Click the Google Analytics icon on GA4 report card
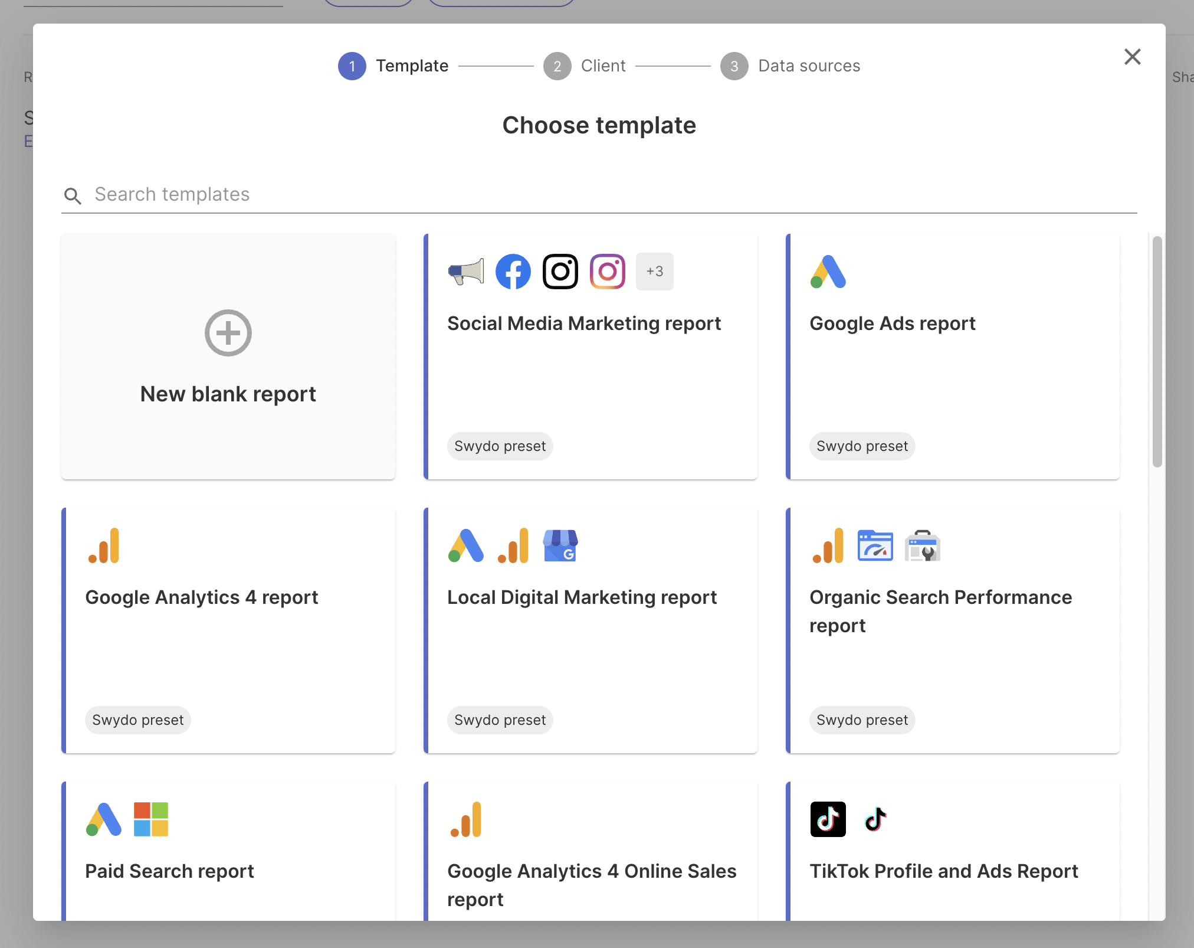 click(x=104, y=546)
